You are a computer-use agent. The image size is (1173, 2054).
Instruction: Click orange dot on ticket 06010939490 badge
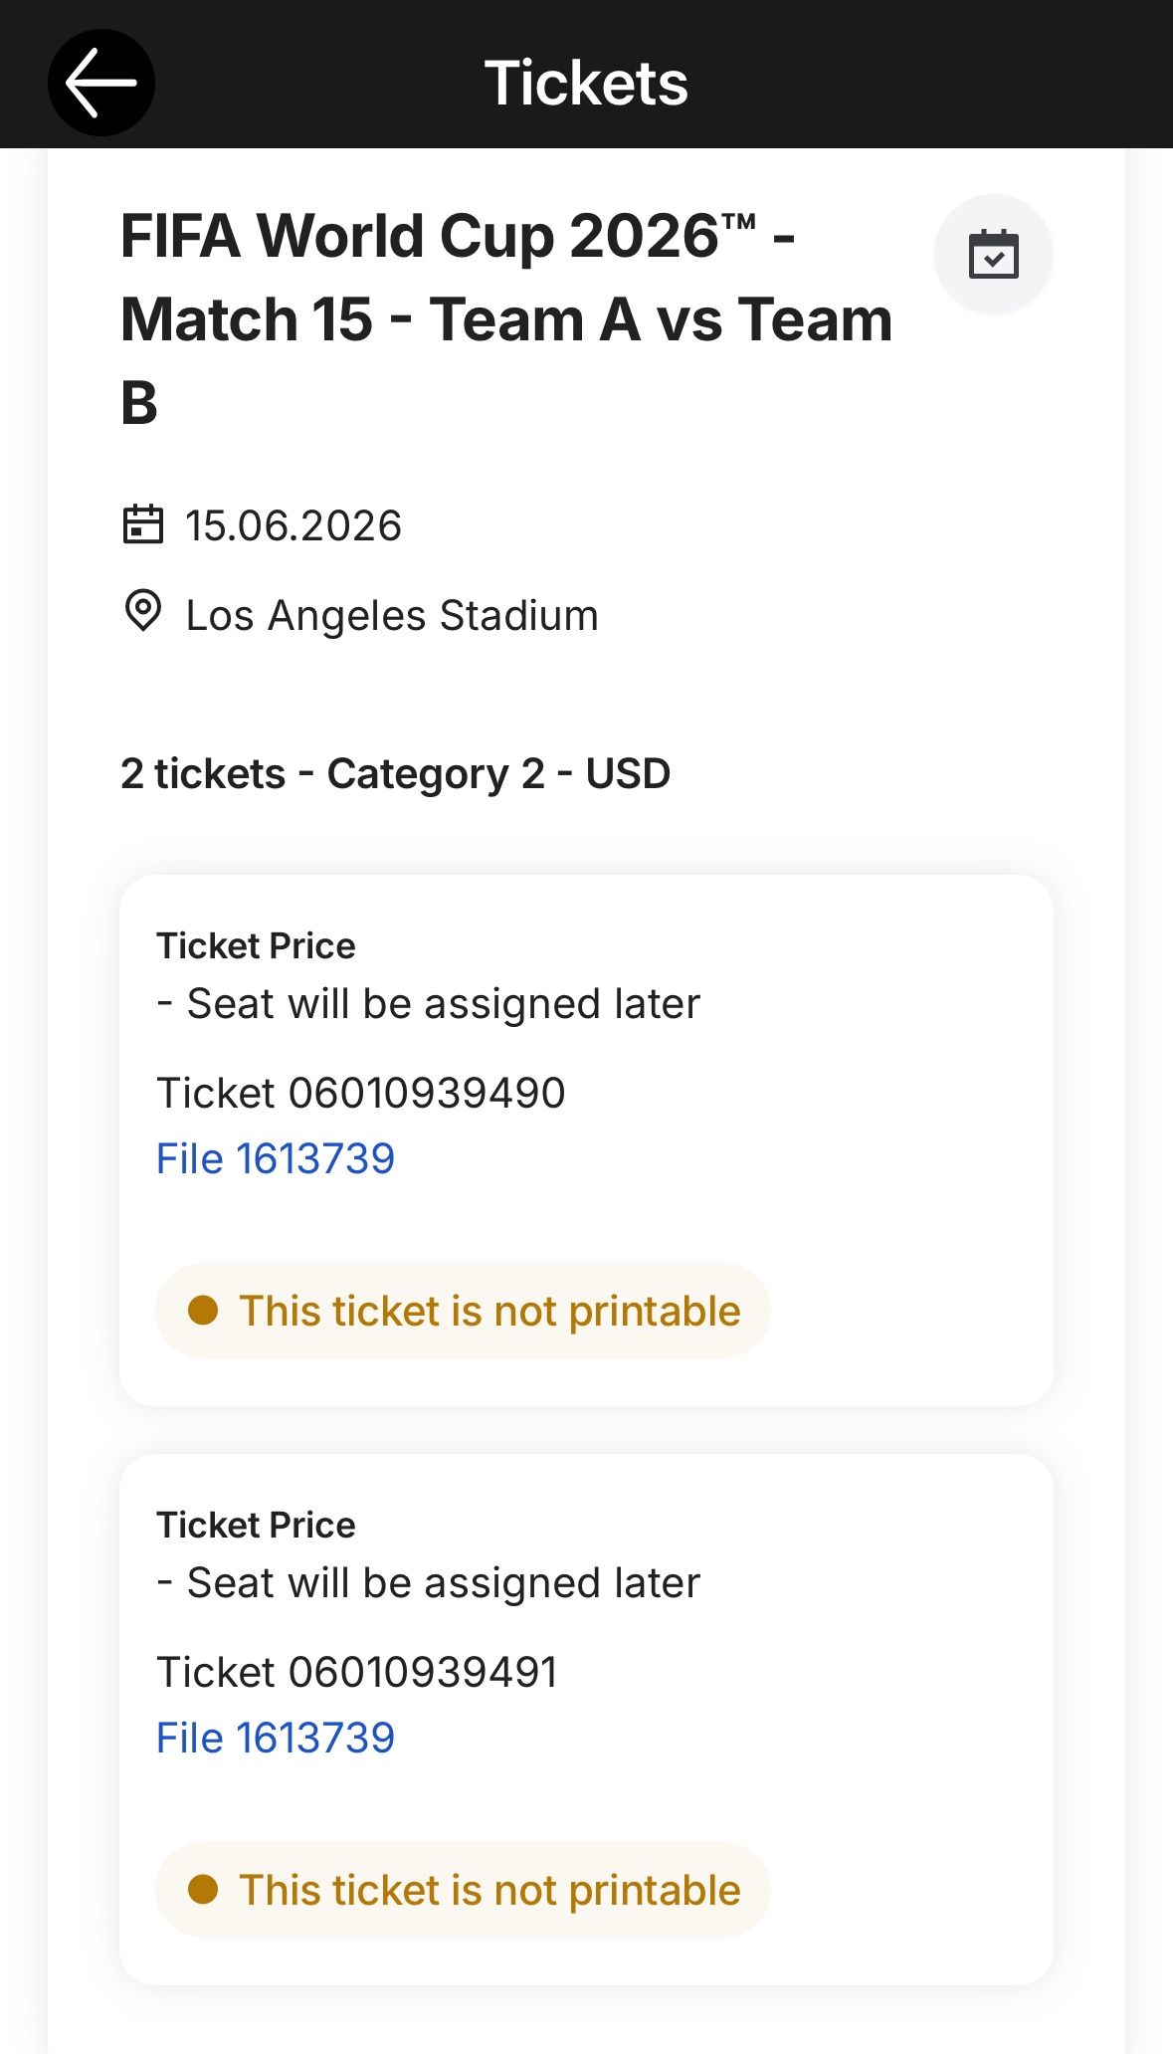(203, 1311)
